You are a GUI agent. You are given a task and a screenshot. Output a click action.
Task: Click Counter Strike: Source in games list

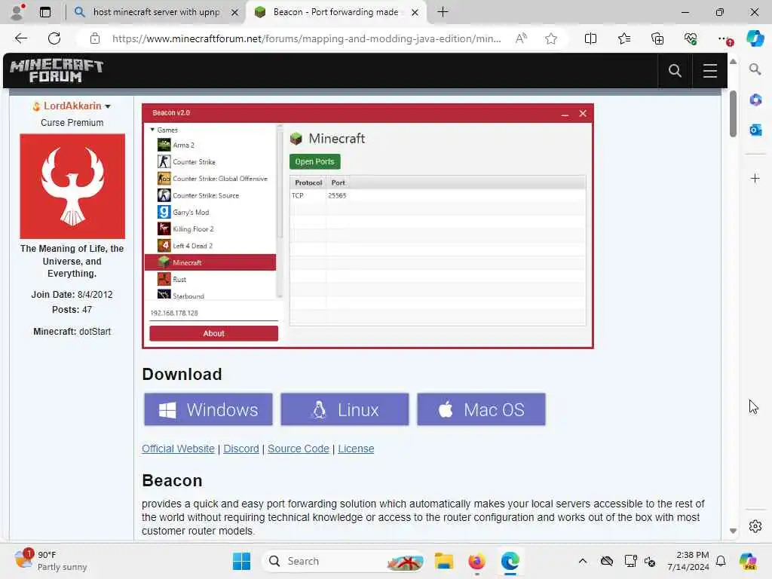pos(205,195)
